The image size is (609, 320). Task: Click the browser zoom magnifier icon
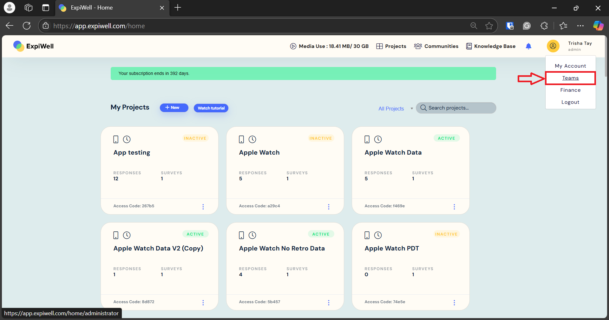pyautogui.click(x=474, y=26)
